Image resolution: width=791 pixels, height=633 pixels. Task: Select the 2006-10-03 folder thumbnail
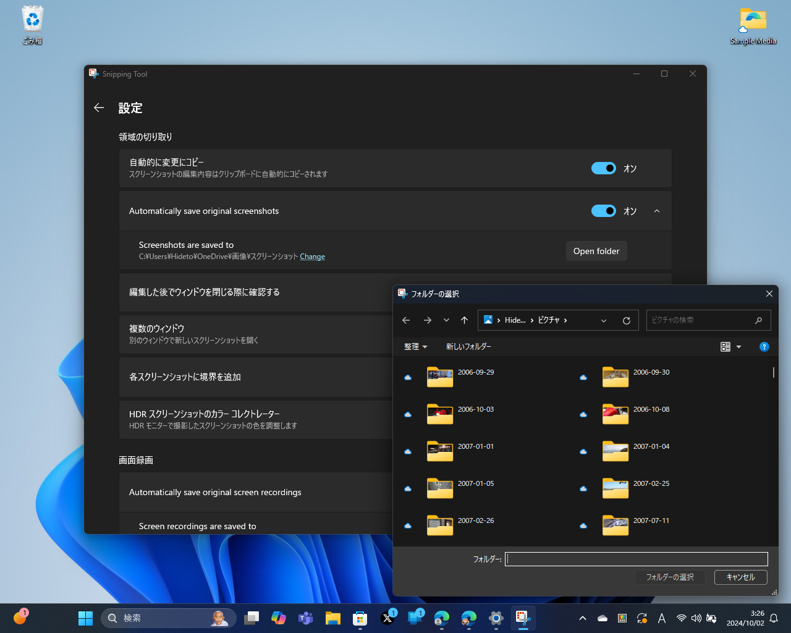(439, 414)
